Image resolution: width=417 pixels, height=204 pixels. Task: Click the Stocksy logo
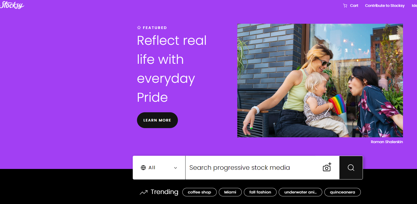[12, 5]
